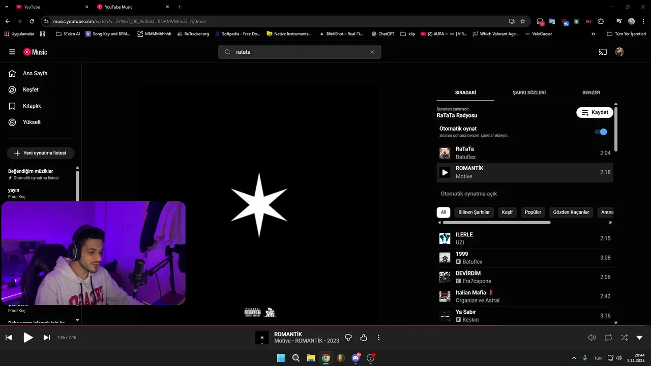The width and height of the screenshot is (651, 366).
Task: Select the Gözden Kaçanlar chip
Action: click(571, 212)
